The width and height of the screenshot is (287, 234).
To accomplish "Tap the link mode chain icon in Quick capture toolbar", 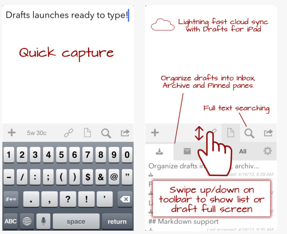I will [68, 133].
